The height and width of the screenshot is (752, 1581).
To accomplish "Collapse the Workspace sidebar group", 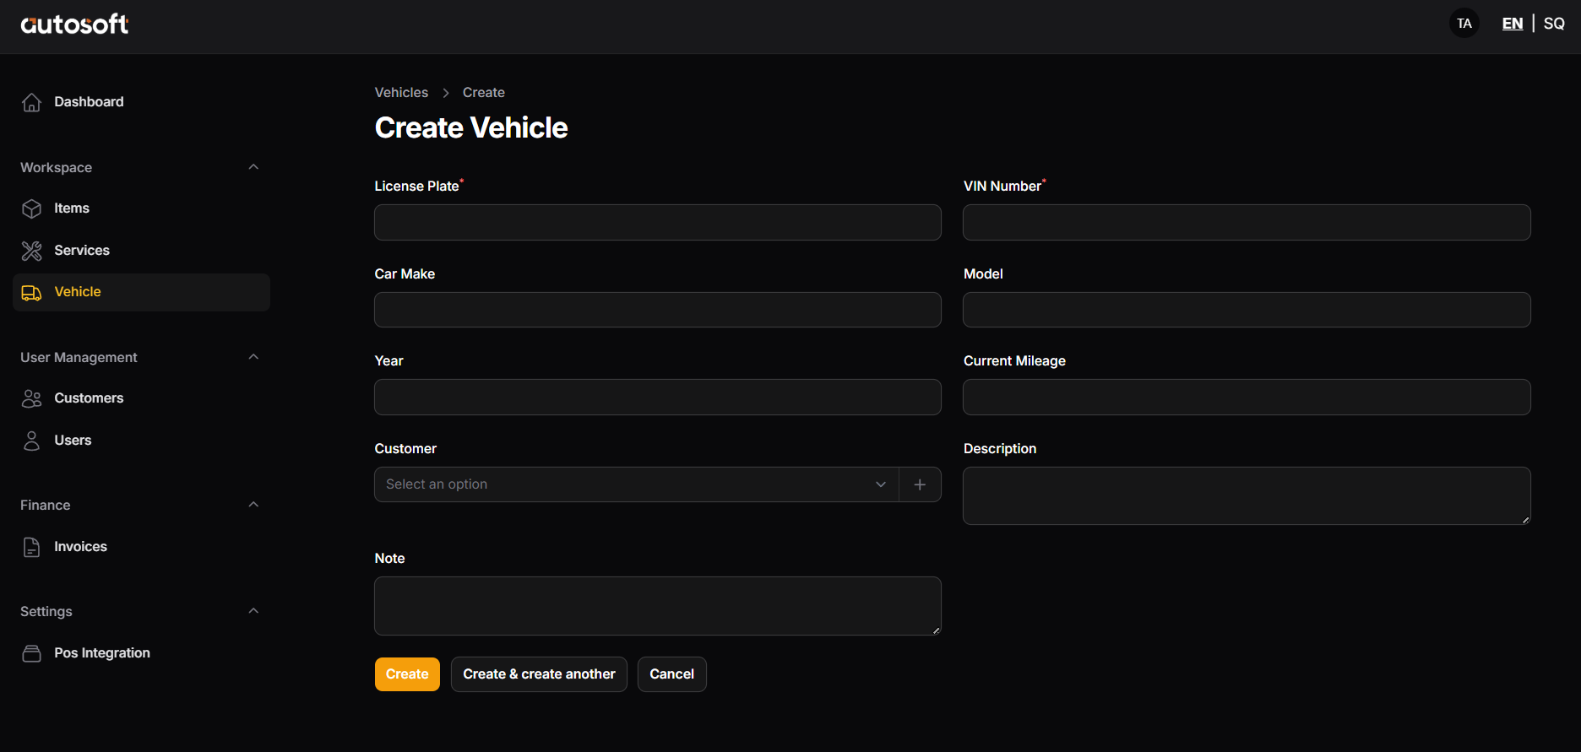I will coord(253,167).
